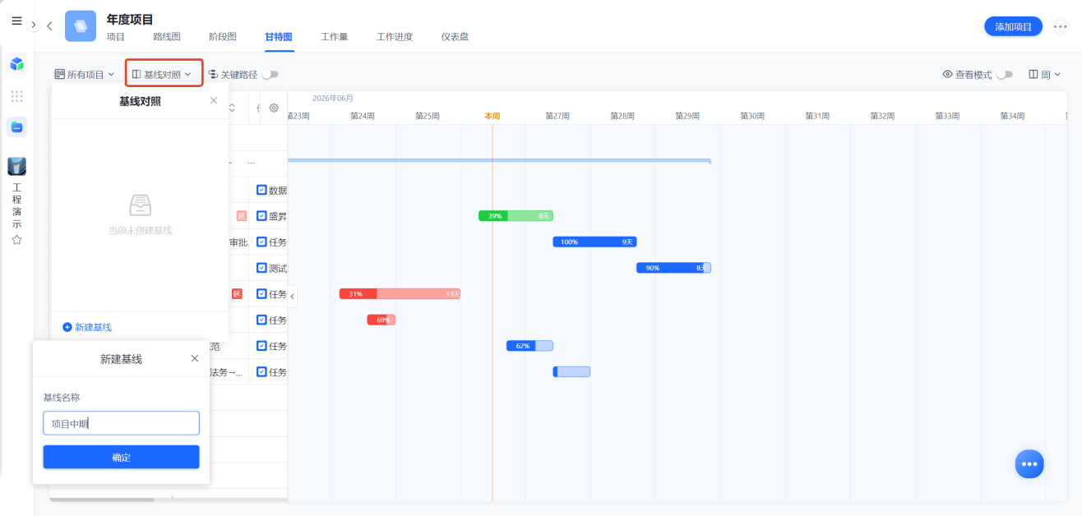Screen dimensions: 1082x516
Task: Open the row ellipsis menu under the header
Action: click(x=251, y=164)
